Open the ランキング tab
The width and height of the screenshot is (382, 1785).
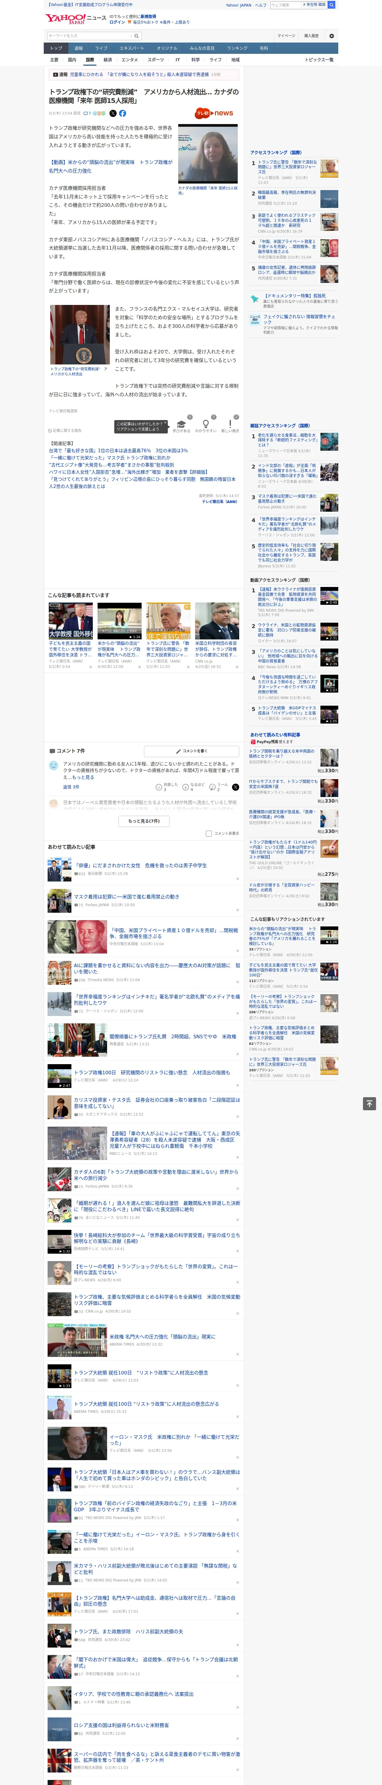pos(237,48)
